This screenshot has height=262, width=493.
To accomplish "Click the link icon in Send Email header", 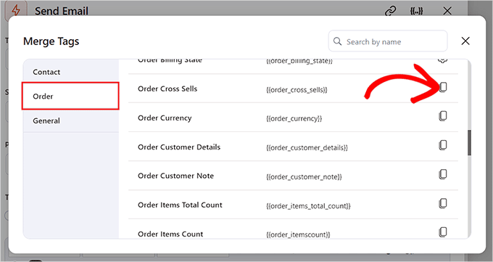I will pyautogui.click(x=391, y=12).
